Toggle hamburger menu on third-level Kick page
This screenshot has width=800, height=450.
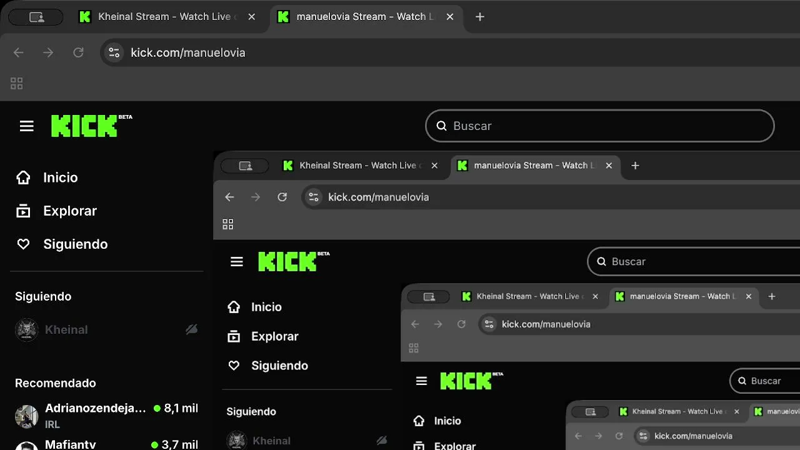pos(421,381)
